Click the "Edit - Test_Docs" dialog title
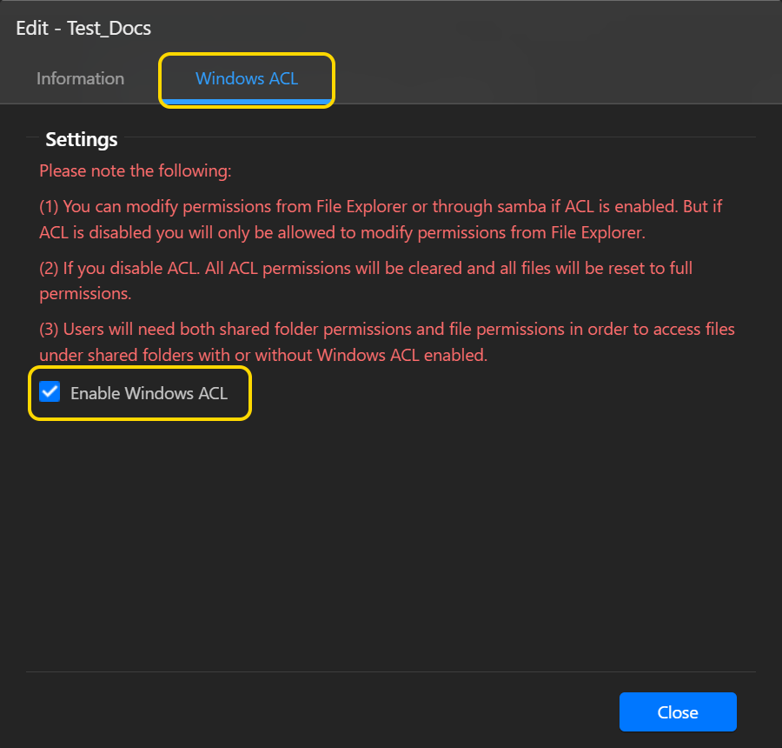The height and width of the screenshot is (748, 782). pyautogui.click(x=83, y=29)
